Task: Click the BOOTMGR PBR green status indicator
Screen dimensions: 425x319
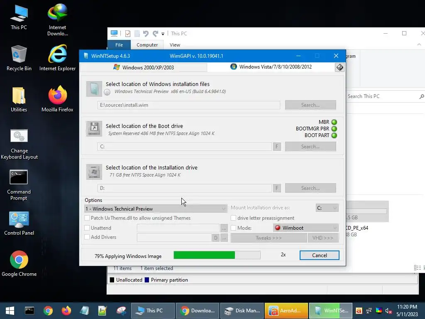Action: click(334, 129)
